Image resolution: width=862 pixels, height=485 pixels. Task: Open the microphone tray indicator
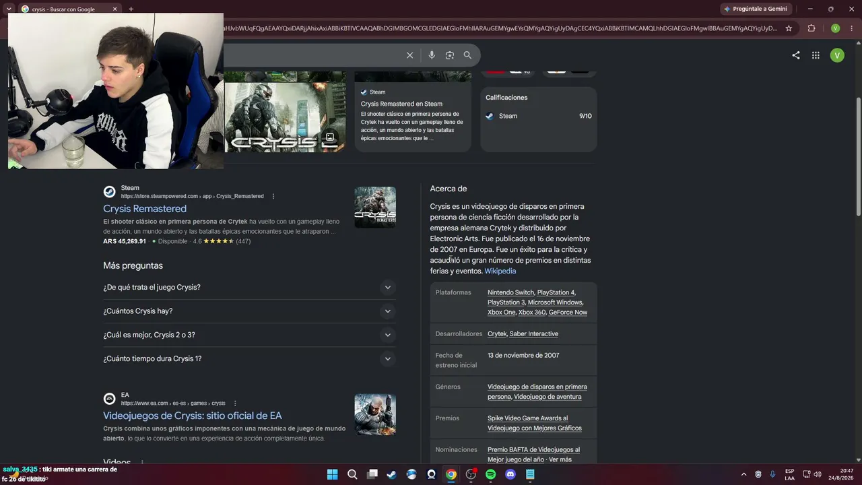[x=772, y=474]
